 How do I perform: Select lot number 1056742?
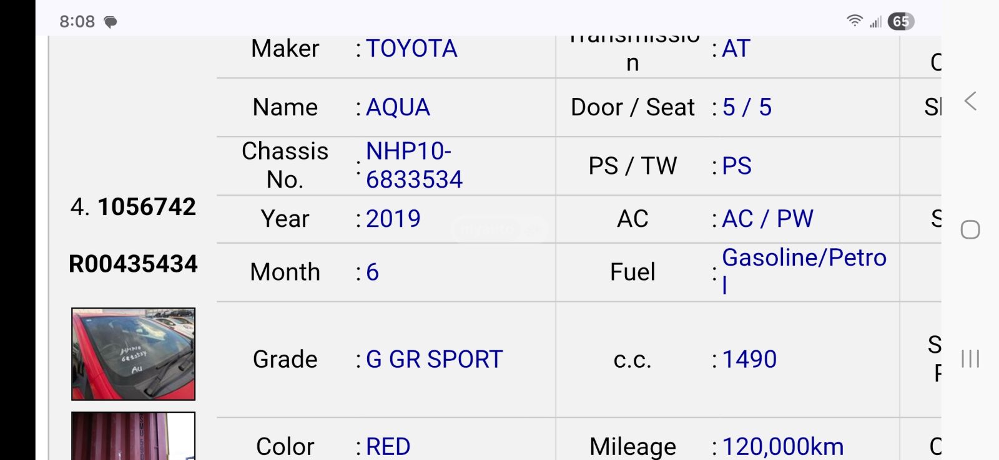tap(148, 208)
